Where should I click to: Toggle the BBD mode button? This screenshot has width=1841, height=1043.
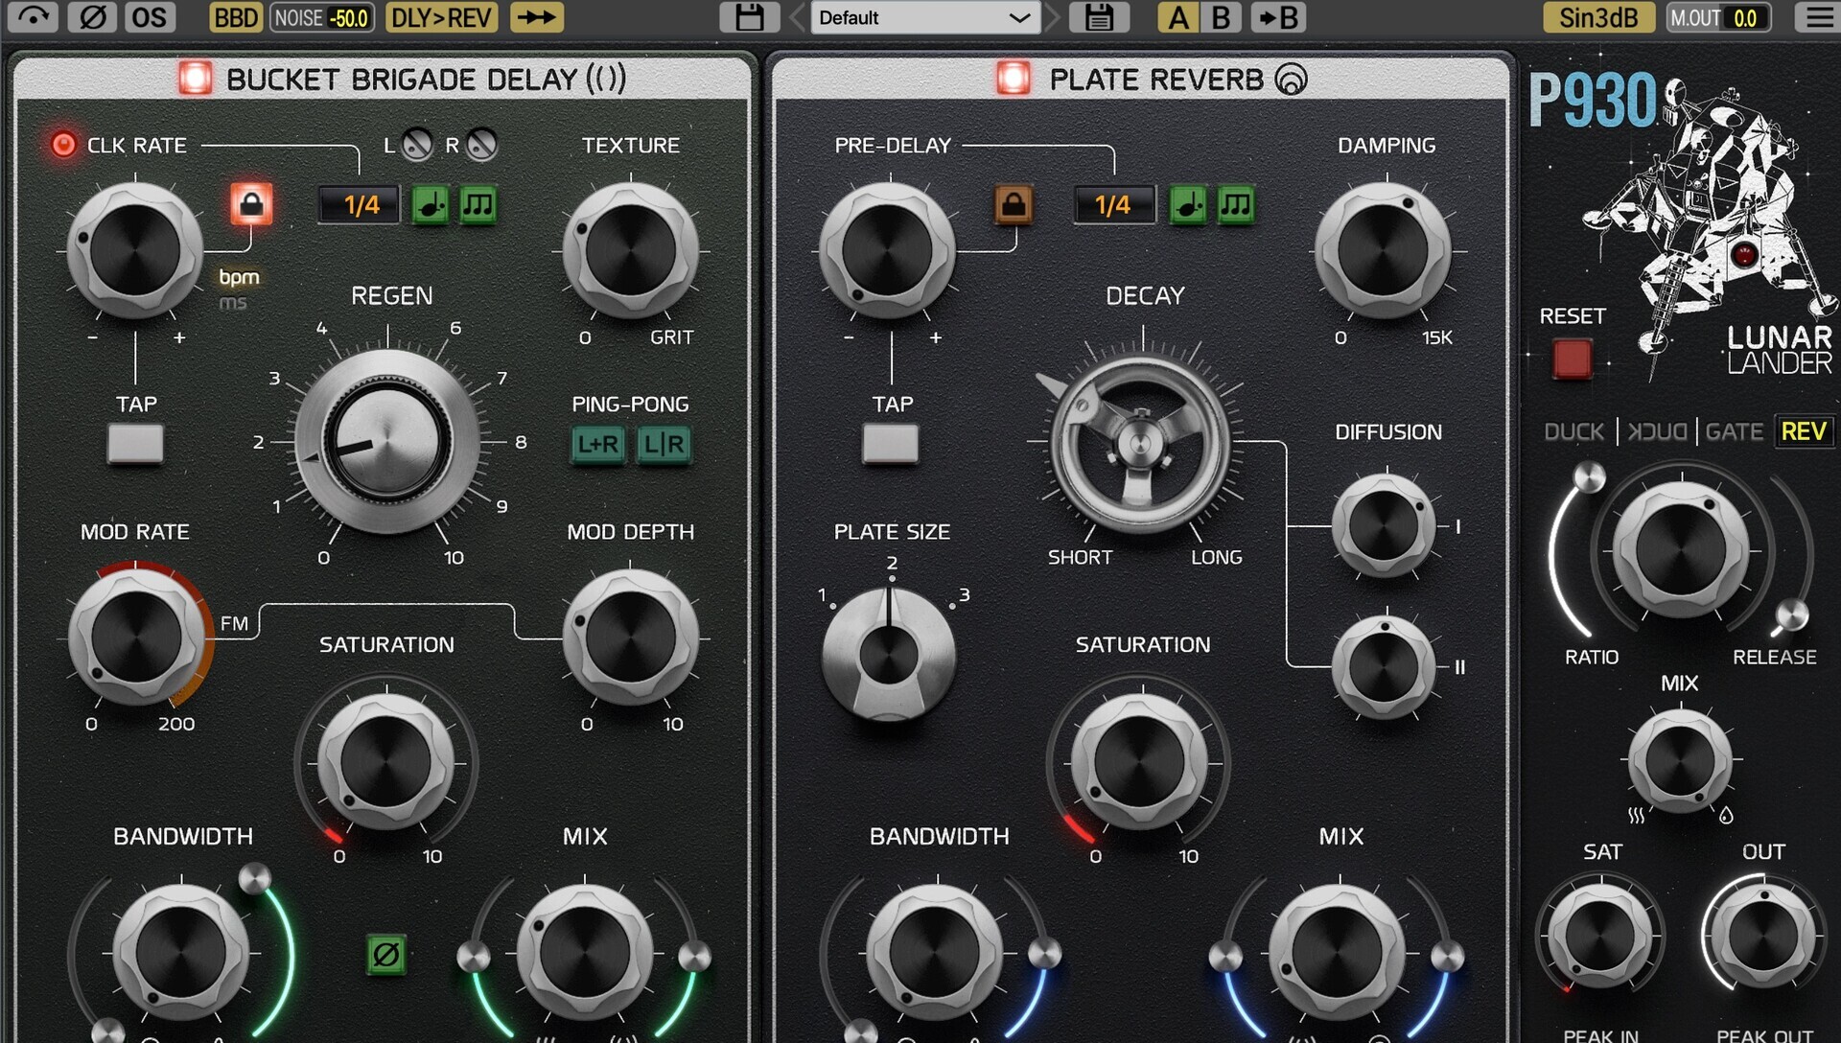click(x=236, y=17)
